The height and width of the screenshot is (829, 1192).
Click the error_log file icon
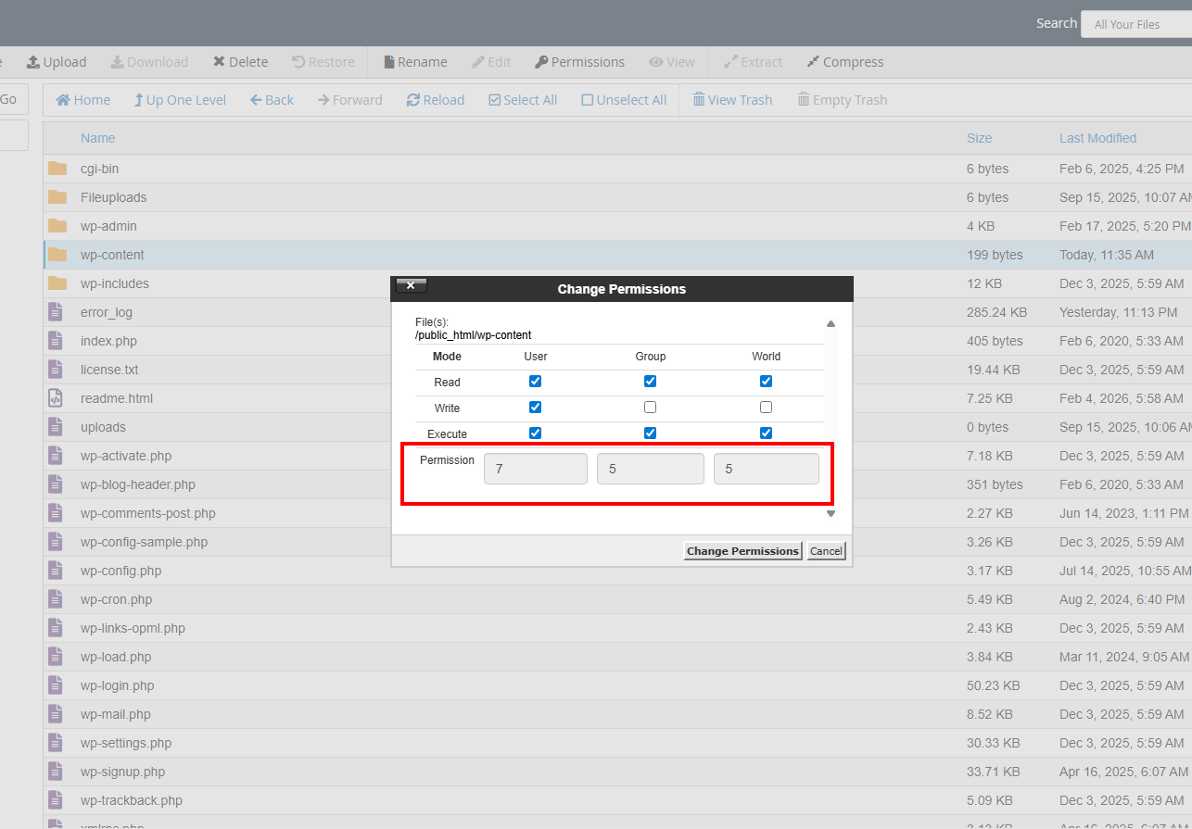[56, 312]
